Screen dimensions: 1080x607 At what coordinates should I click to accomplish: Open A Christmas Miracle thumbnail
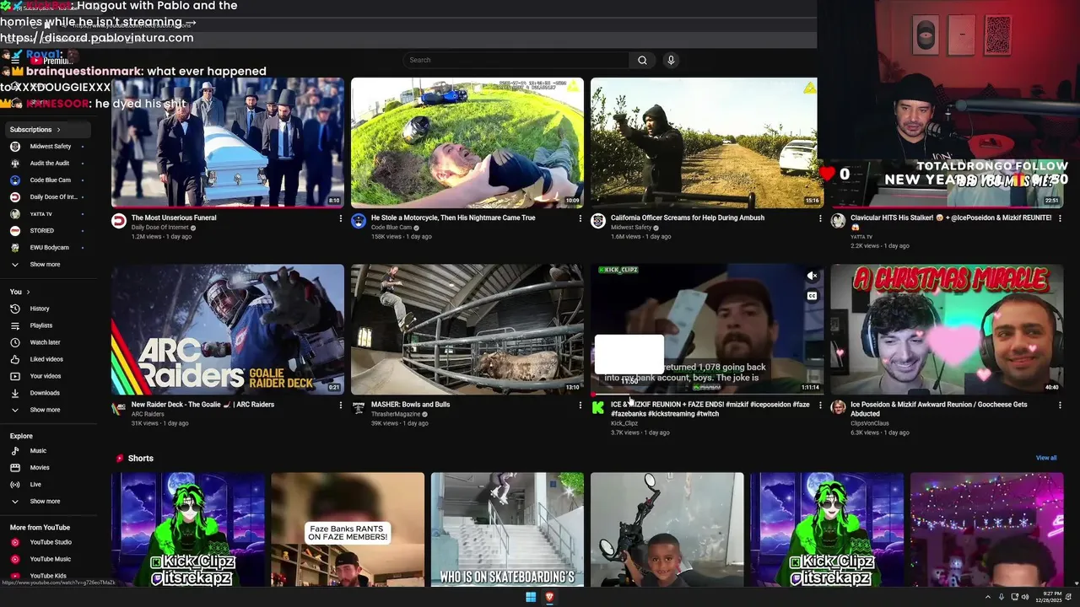coord(947,330)
